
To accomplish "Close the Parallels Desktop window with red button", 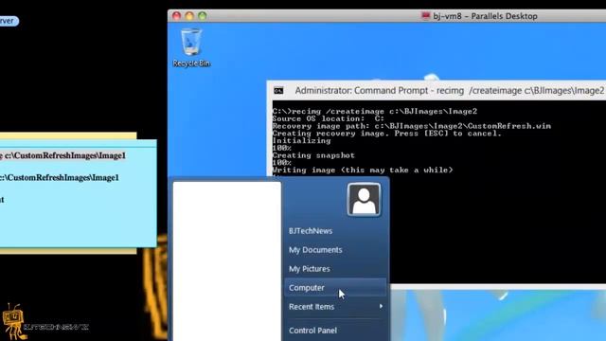I will [177, 16].
